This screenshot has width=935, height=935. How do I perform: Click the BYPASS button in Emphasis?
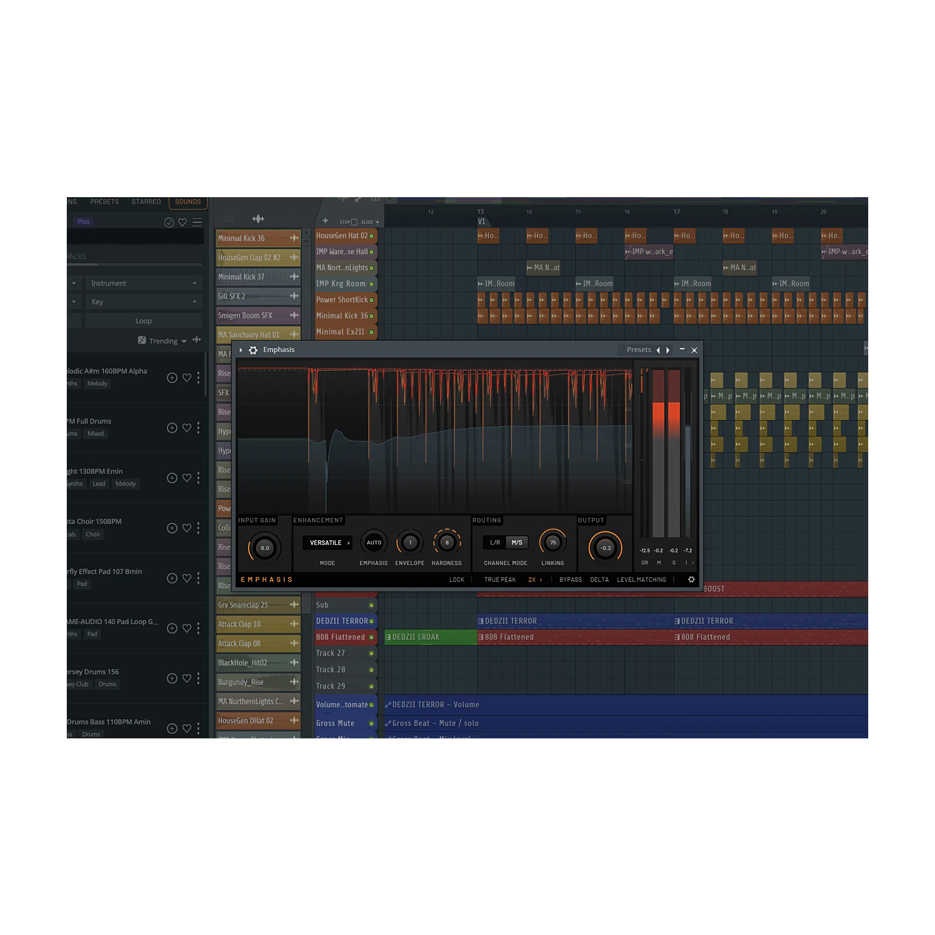[570, 580]
